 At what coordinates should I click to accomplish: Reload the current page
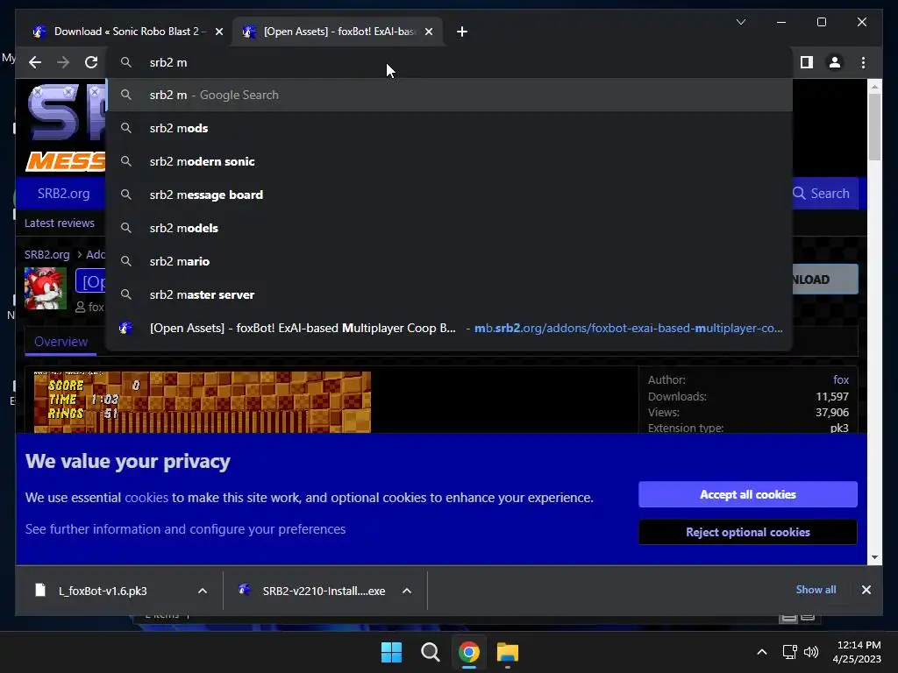(91, 62)
